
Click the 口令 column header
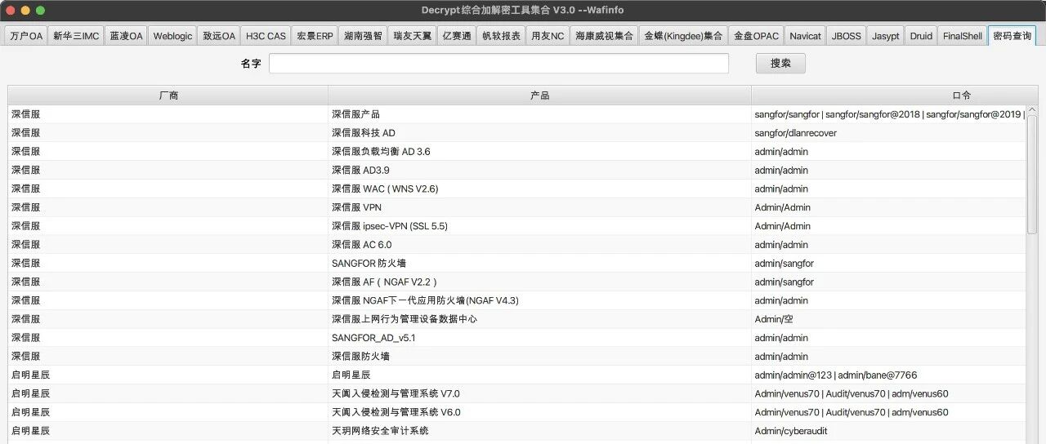[x=895, y=95]
